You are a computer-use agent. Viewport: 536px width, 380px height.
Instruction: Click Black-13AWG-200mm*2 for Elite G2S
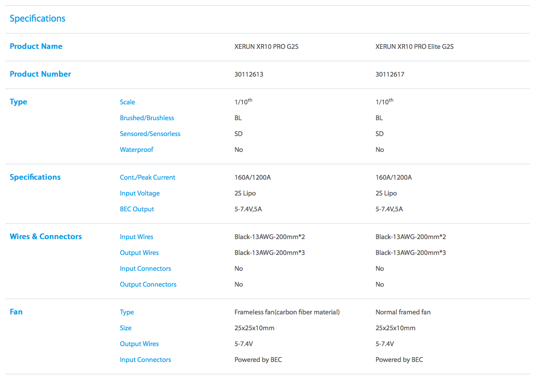click(x=411, y=237)
